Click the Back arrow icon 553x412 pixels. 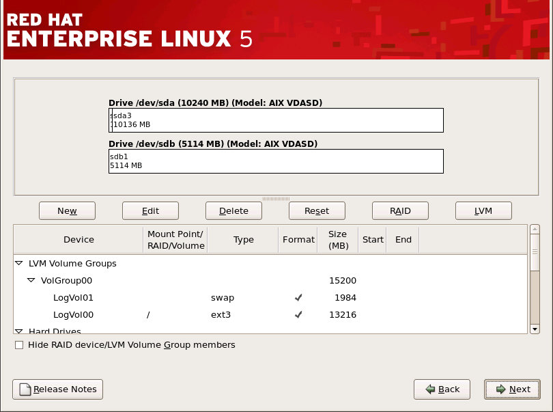(x=431, y=389)
